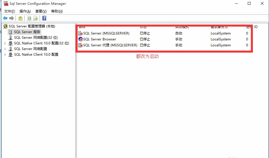The image size is (269, 158).
Task: Click process ID 0 of SQL Server (MSSQLSERVER)
Action: tap(247, 33)
